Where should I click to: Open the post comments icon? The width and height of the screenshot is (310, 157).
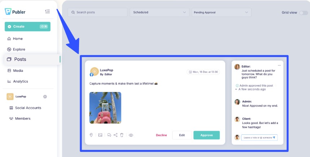click(109, 135)
